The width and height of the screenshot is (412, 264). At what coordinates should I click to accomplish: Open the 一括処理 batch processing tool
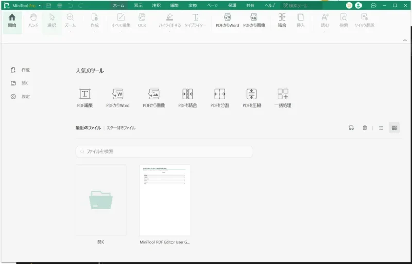(283, 98)
